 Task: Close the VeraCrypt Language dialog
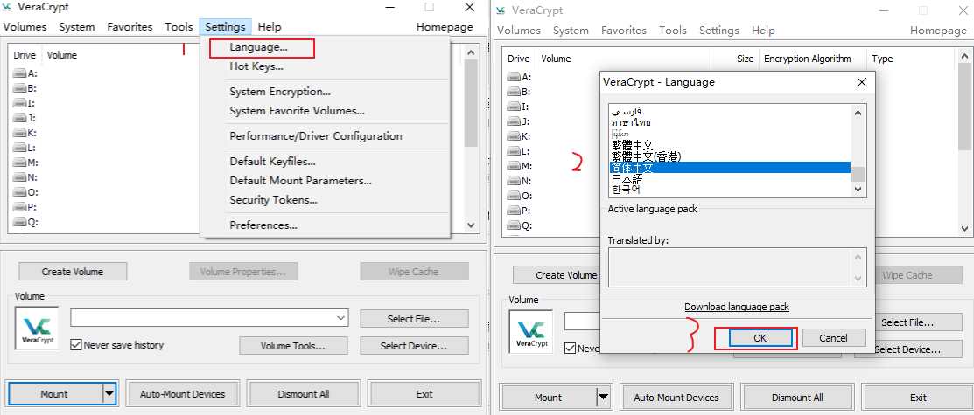point(861,82)
